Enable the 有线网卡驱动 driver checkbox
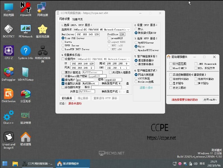The image size is (223, 168). tap(171, 79)
